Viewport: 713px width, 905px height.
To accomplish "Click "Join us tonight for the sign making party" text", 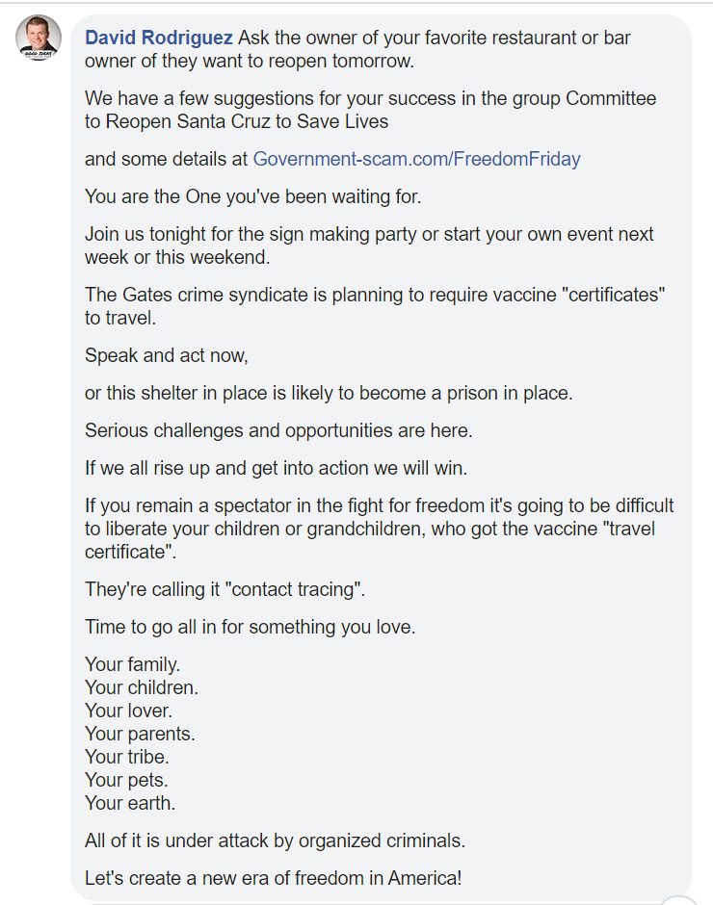I will coord(369,234).
